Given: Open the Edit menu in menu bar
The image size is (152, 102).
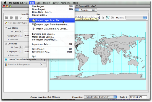Looking at the screenshot, I should point(38,3).
